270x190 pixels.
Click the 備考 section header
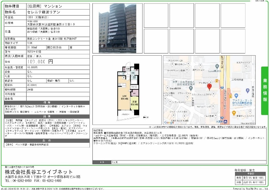47,103
